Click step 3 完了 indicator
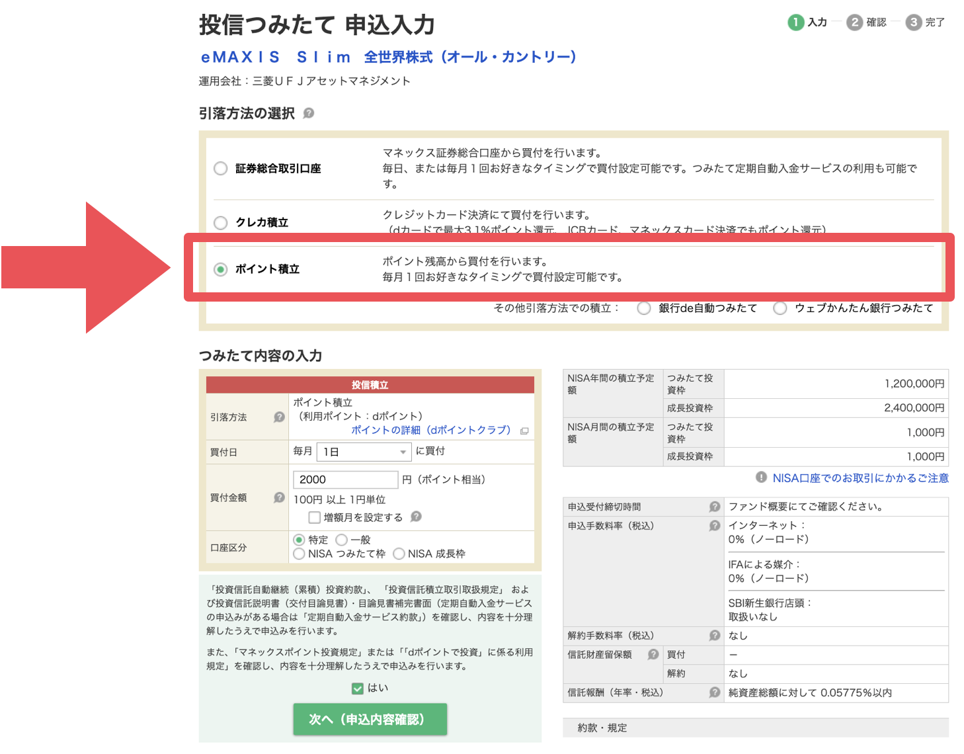 925,22
